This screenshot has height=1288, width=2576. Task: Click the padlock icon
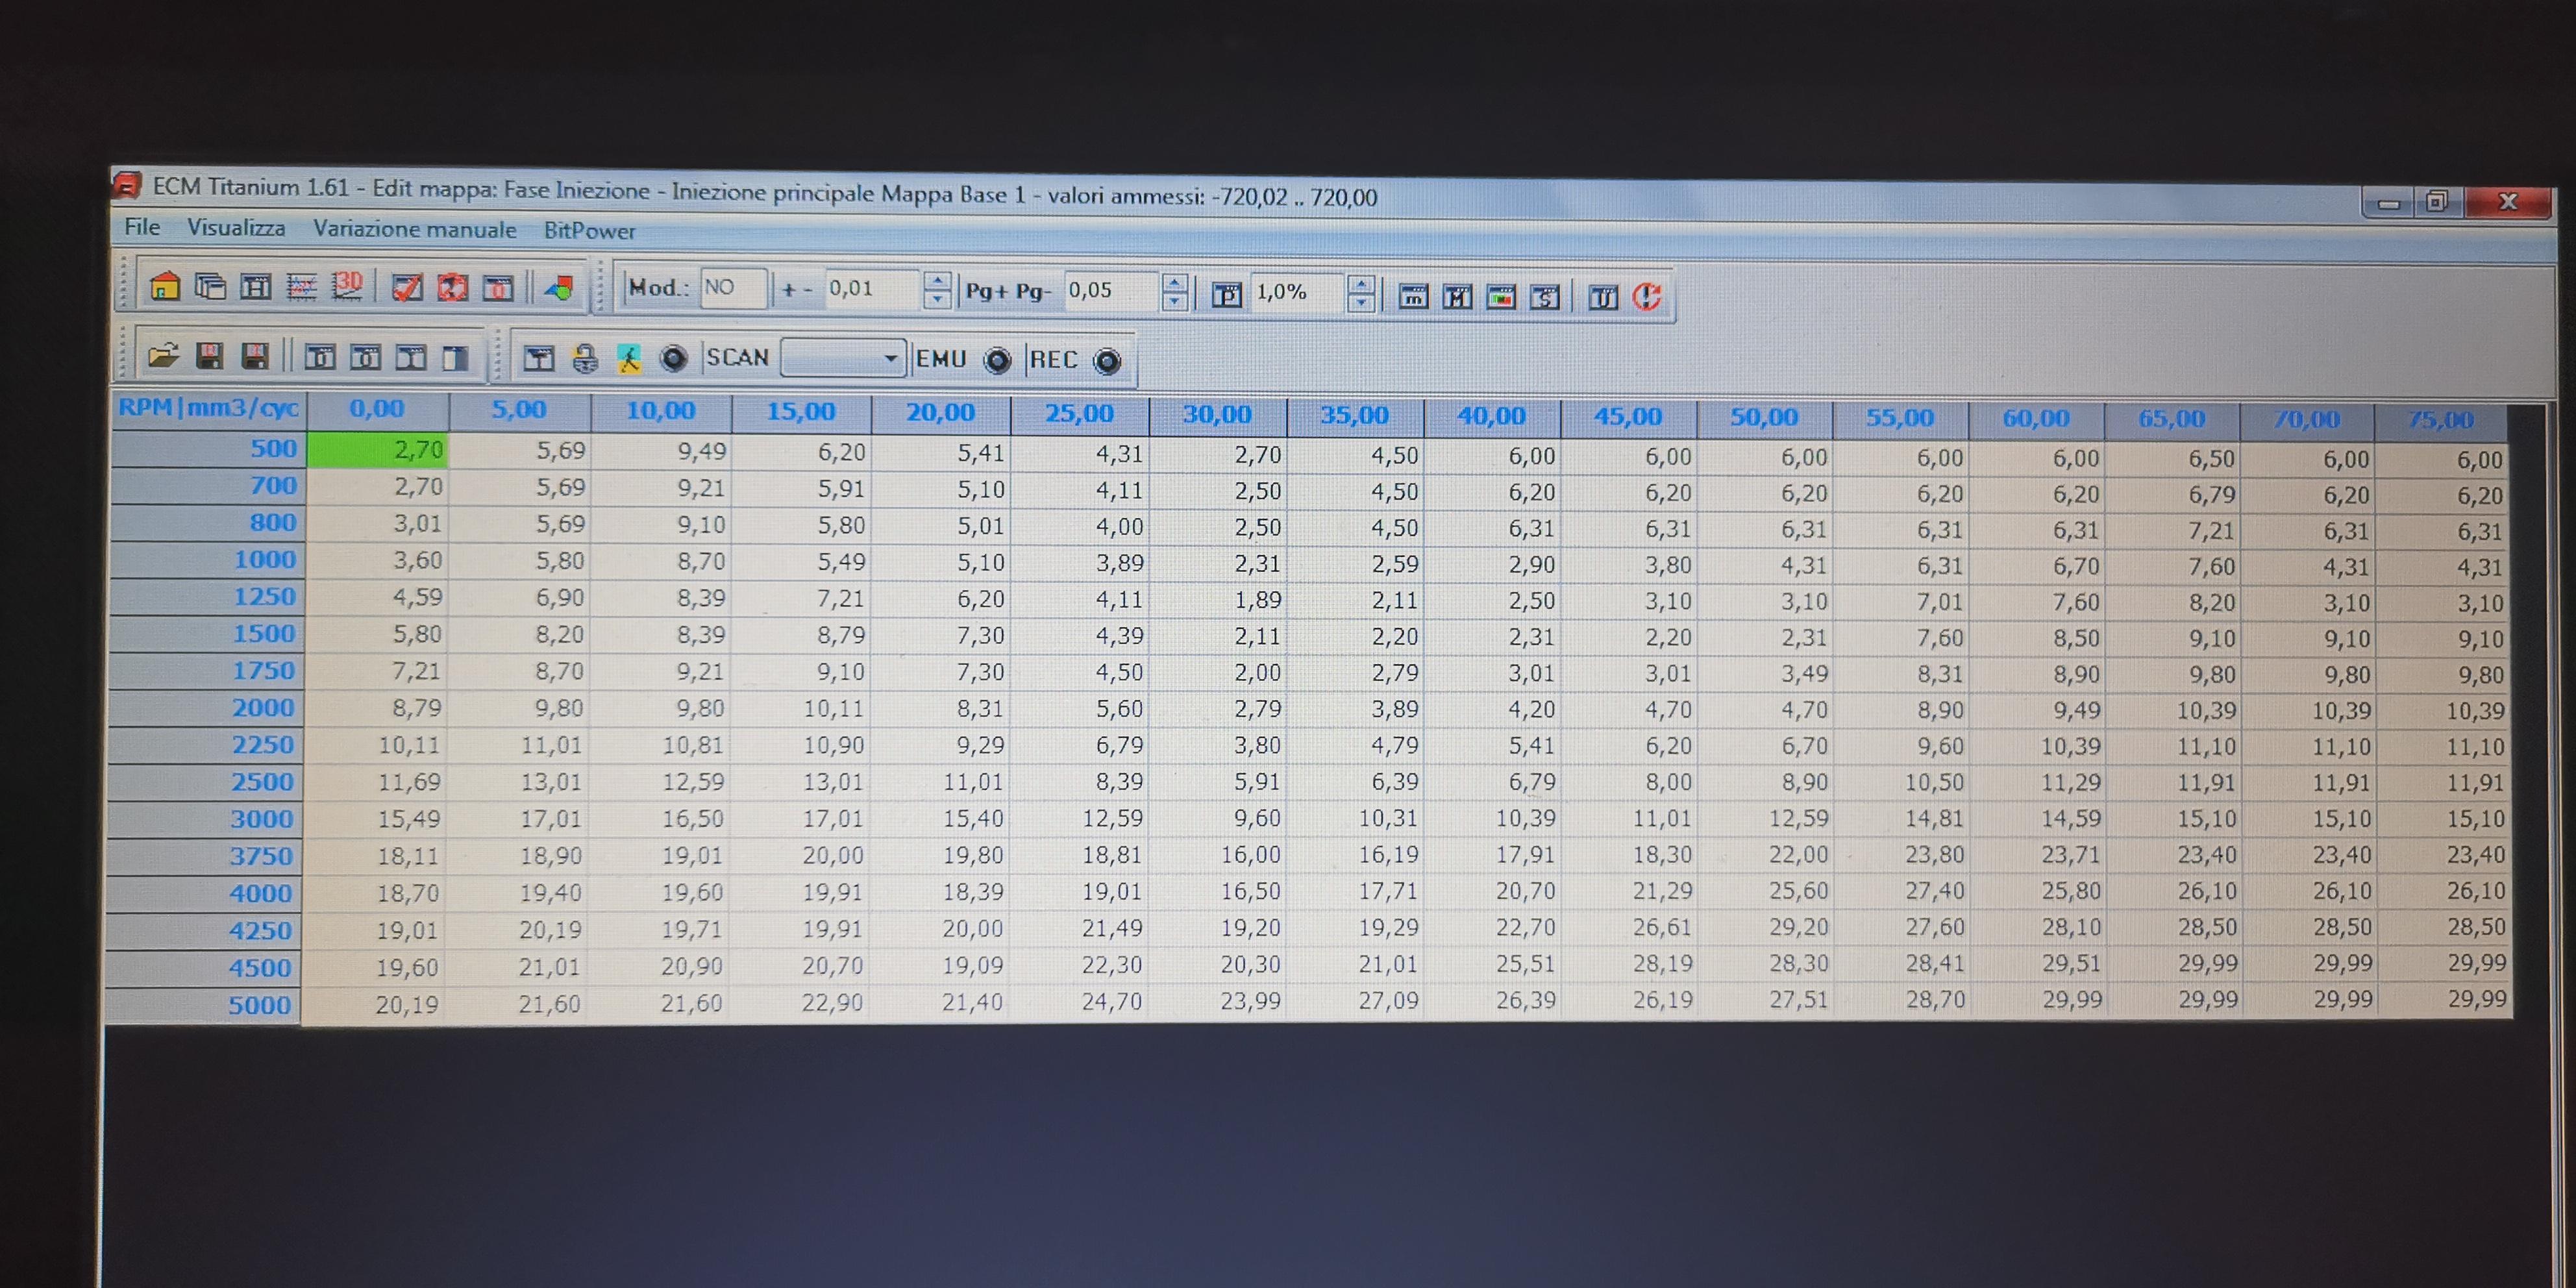585,358
